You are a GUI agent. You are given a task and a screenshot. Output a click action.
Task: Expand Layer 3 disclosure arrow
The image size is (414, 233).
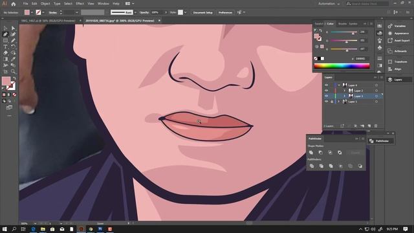(x=344, y=96)
